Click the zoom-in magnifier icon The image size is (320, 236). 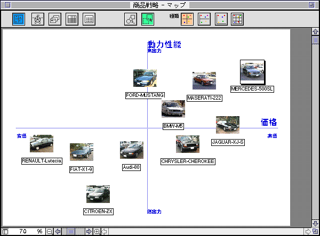click(97, 232)
